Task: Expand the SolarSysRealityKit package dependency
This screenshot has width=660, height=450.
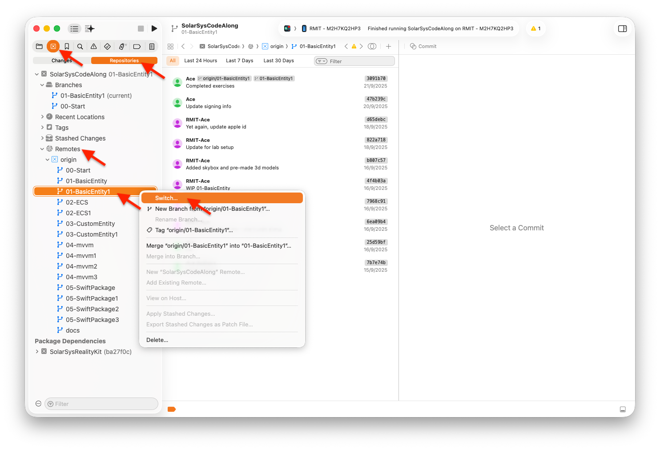Action: point(37,352)
